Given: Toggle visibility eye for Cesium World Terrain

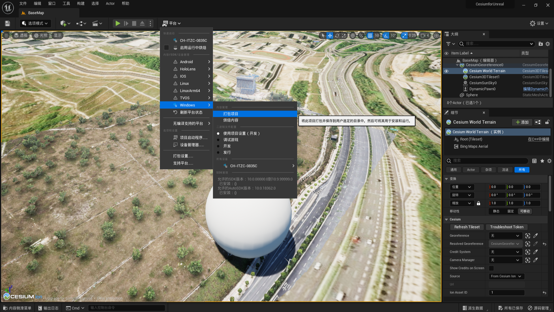Looking at the screenshot, I should click(446, 71).
